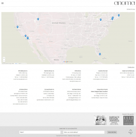Click the United States label on map

point(59,23)
